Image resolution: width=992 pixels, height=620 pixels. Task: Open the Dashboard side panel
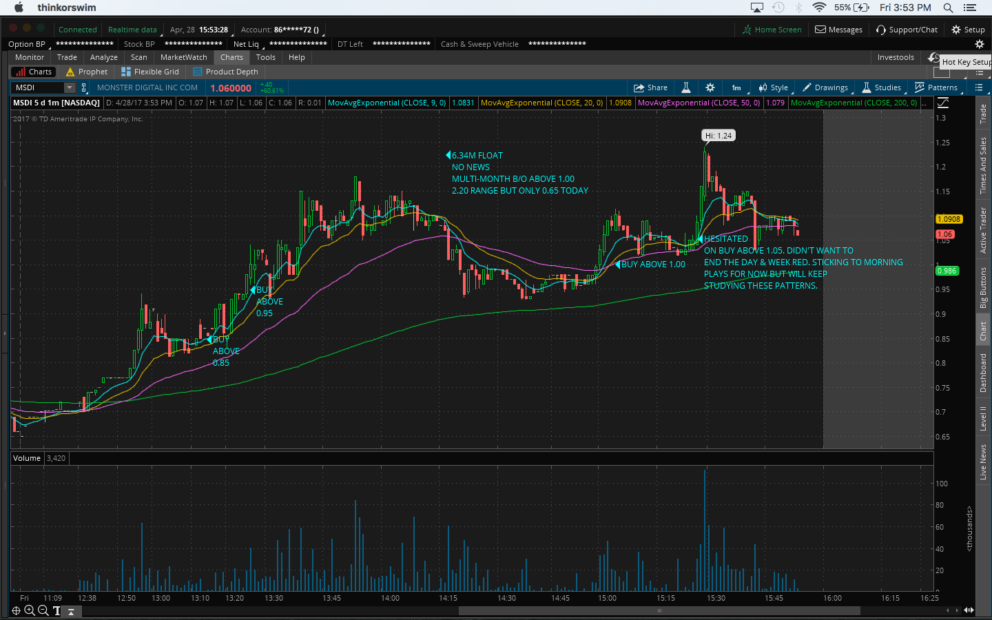pyautogui.click(x=983, y=373)
